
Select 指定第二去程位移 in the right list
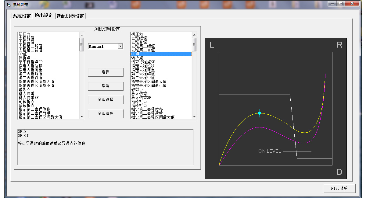pos(161,109)
